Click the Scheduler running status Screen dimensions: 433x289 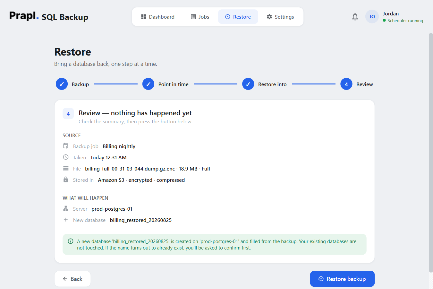point(403,21)
